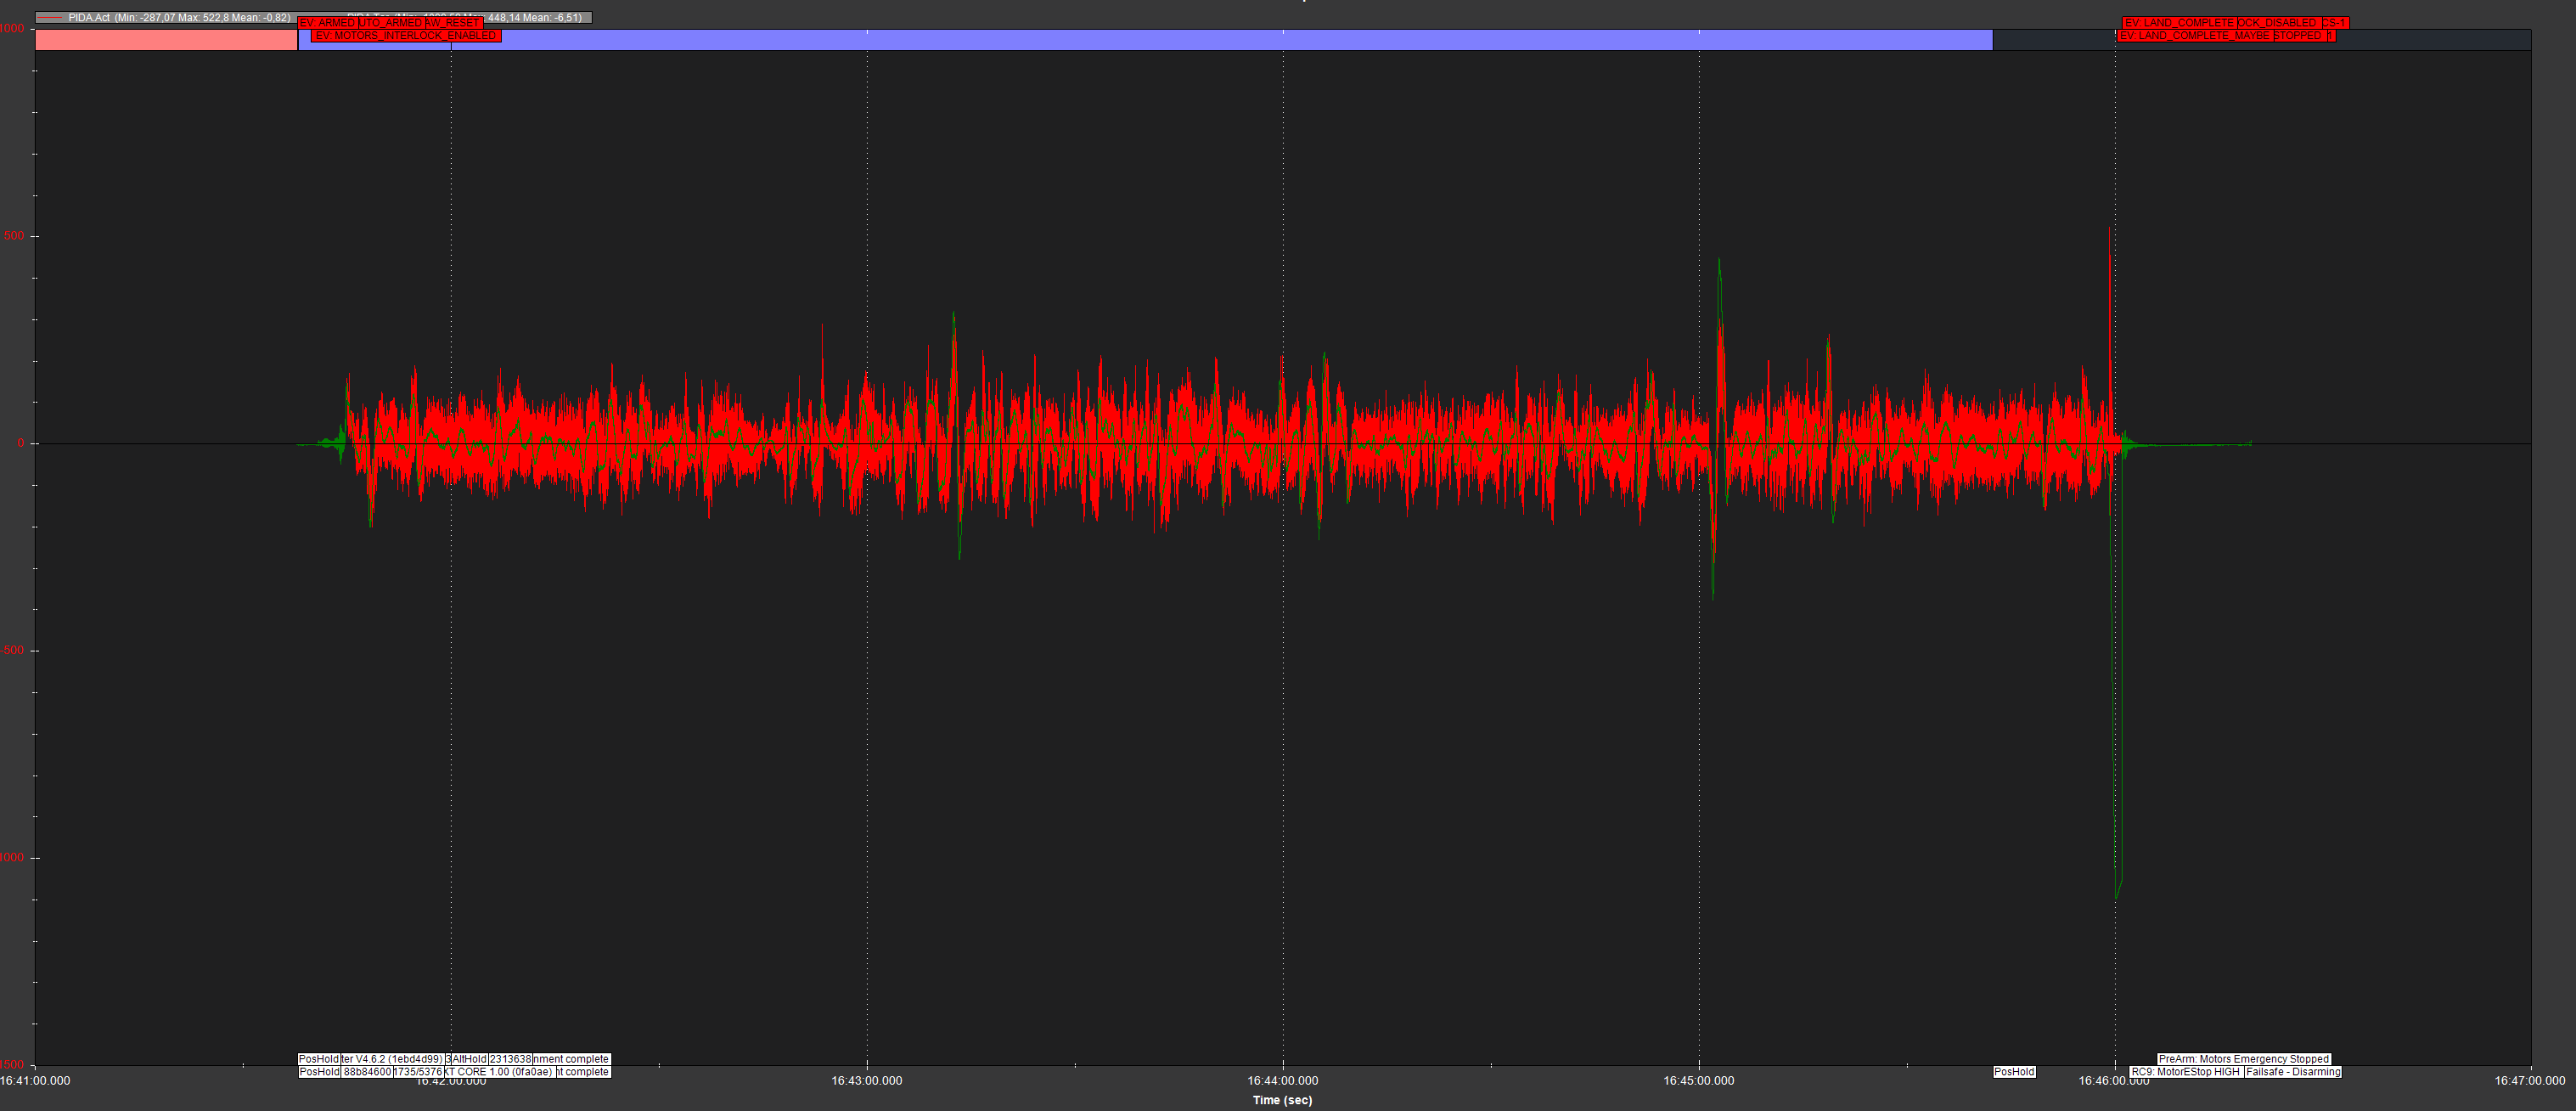Click the PosHold label near 16:45:45

[x=2014, y=1072]
